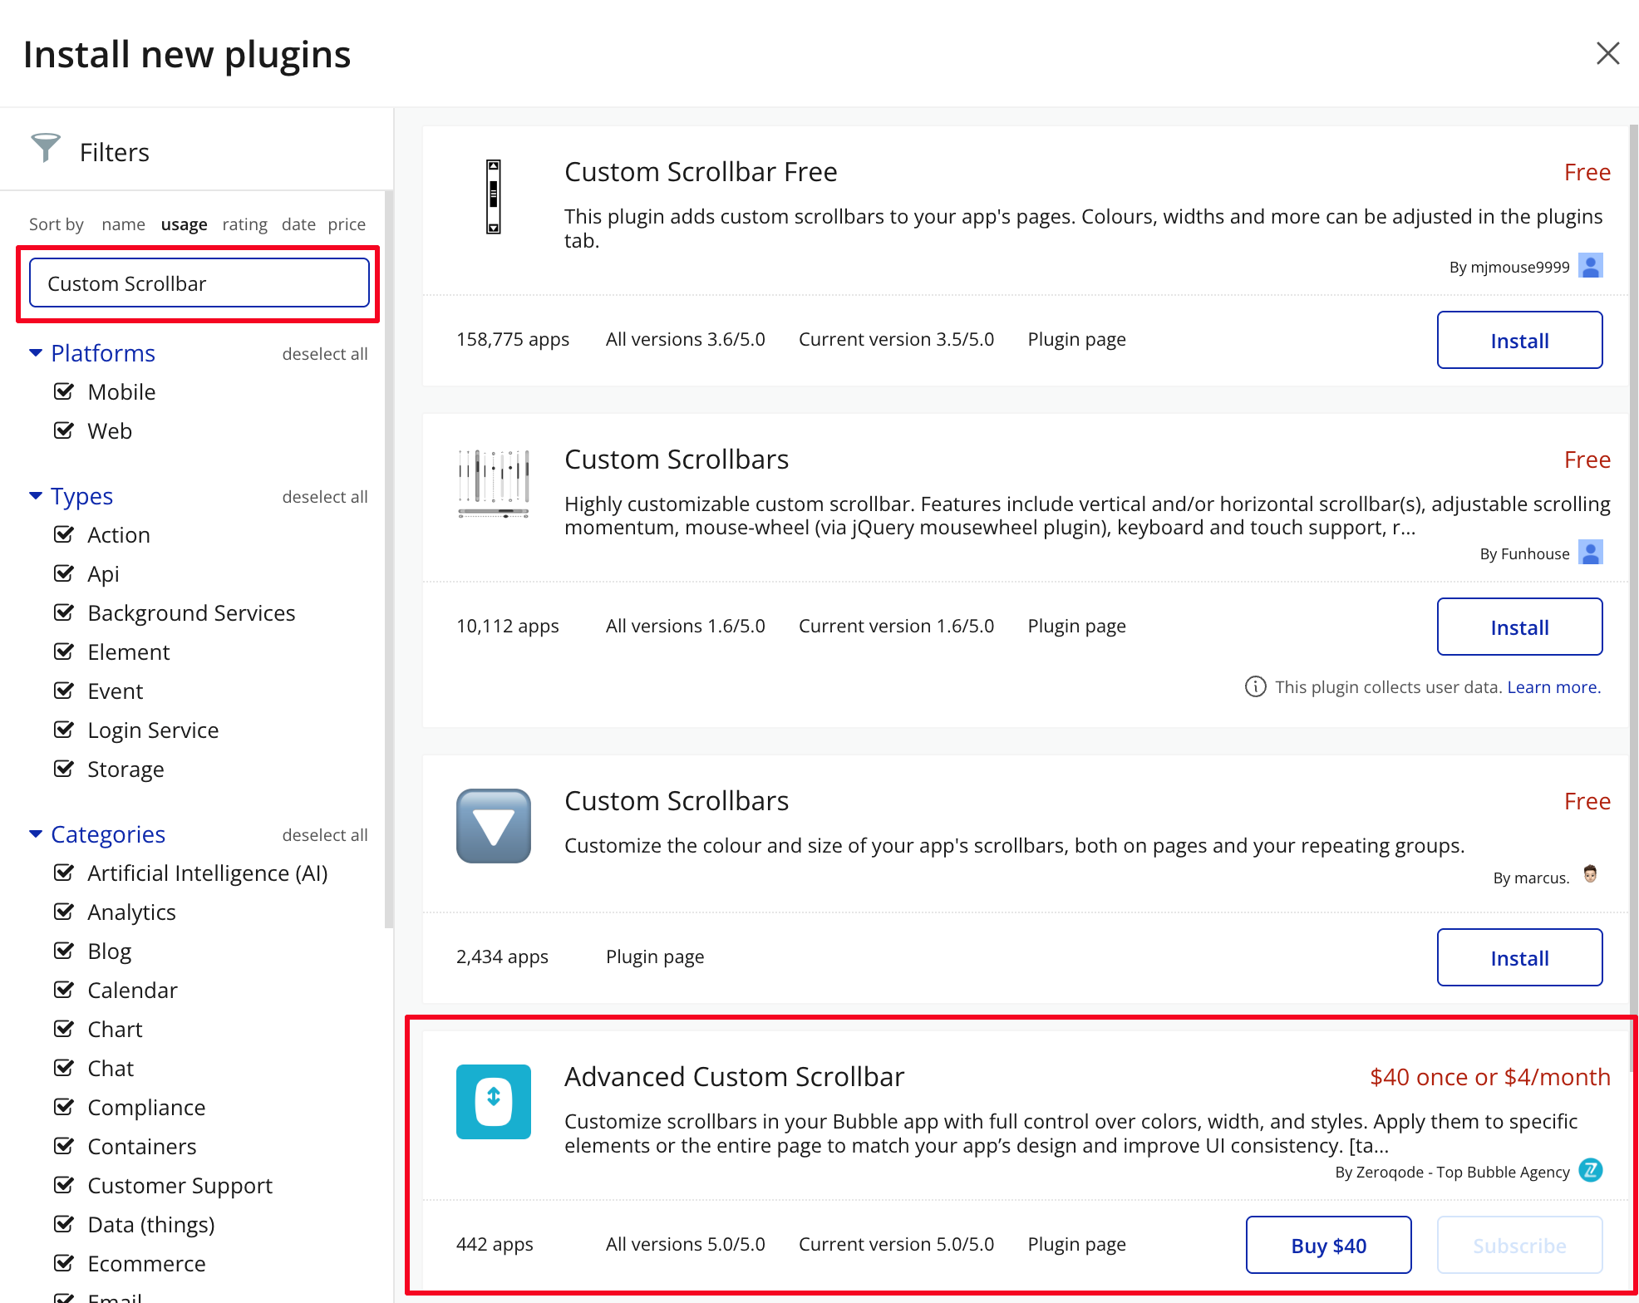
Task: Collapse the Types filter section
Action: (36, 496)
